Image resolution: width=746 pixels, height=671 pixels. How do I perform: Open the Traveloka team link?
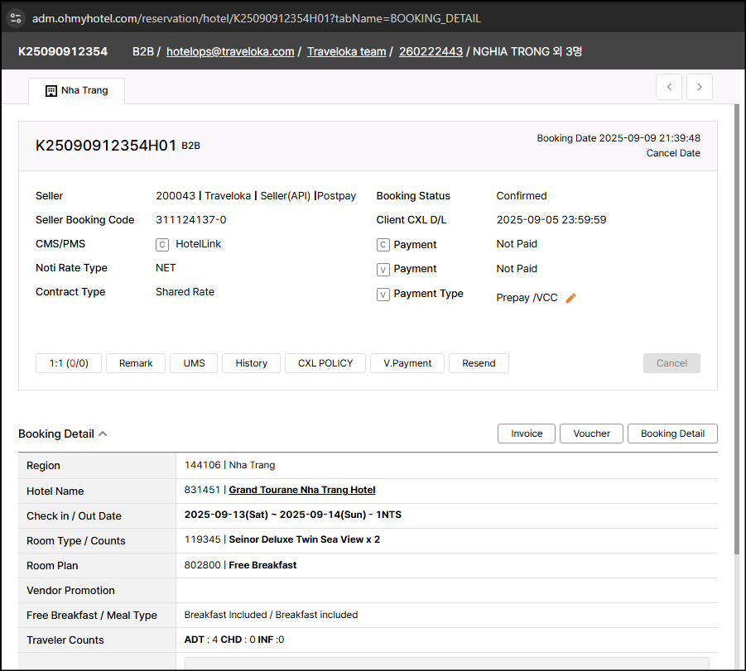[346, 51]
